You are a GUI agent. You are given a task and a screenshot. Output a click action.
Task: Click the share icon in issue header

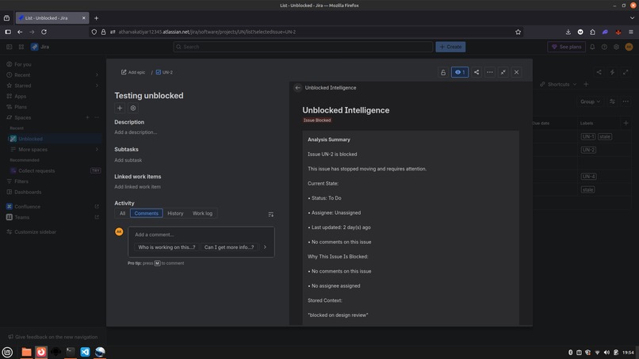point(476,72)
